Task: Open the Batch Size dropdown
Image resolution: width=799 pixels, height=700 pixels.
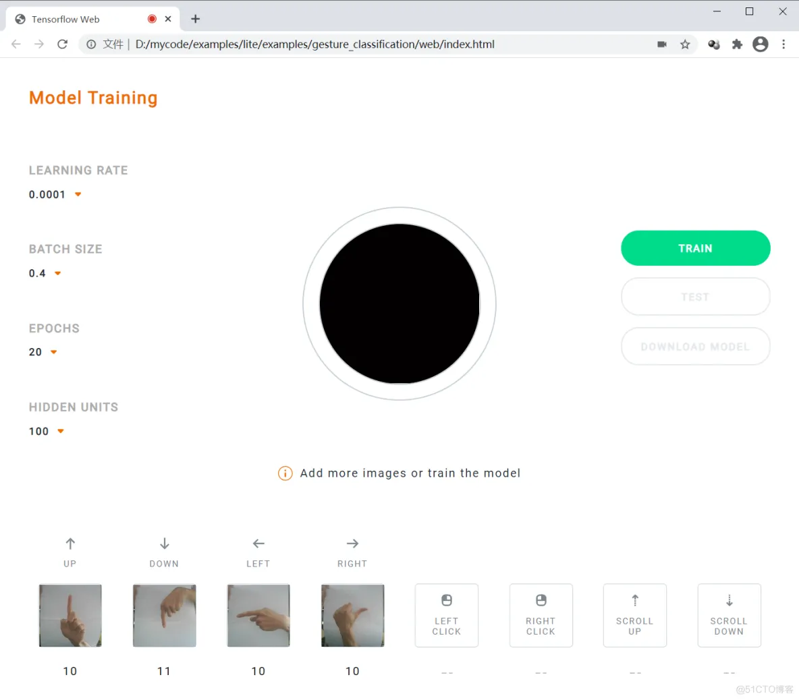Action: point(45,273)
